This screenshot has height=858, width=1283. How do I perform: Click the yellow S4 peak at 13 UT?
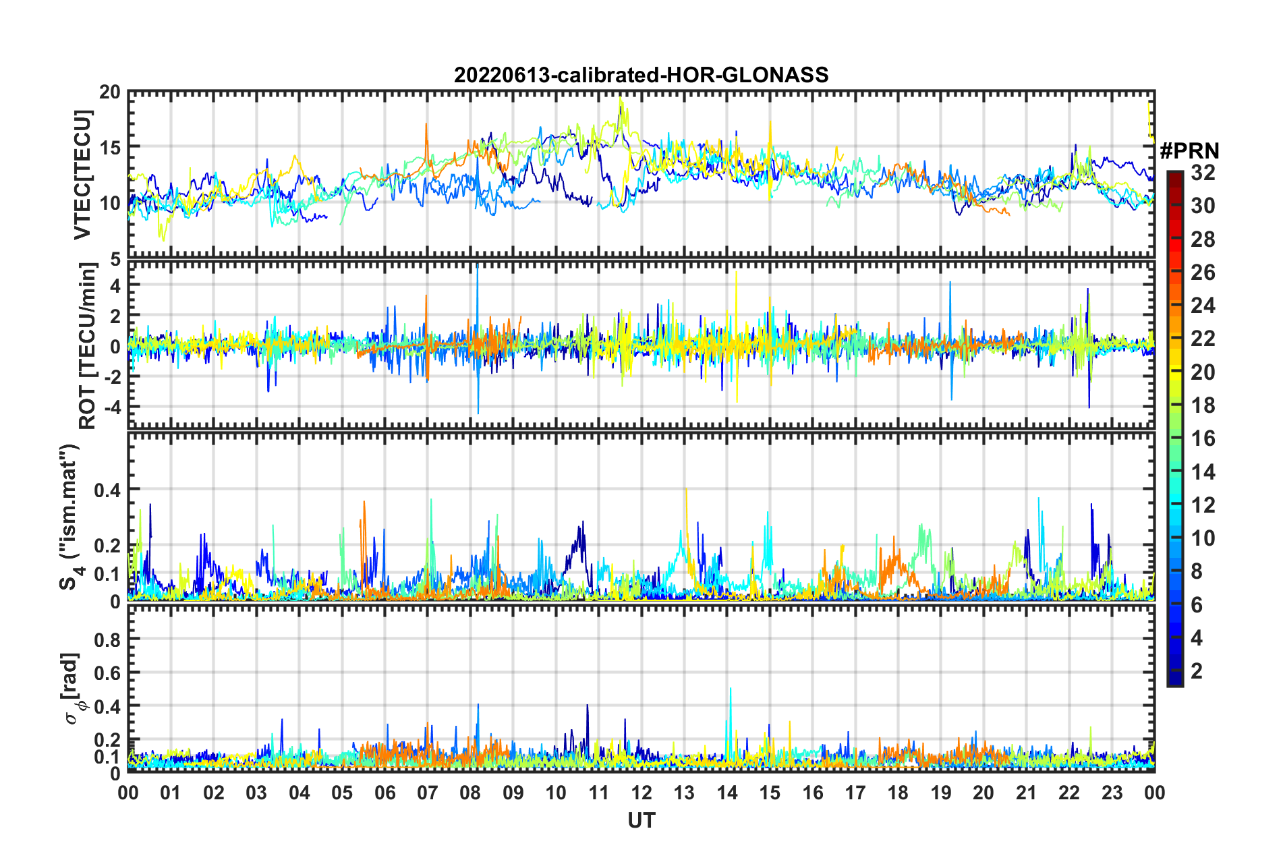click(686, 492)
